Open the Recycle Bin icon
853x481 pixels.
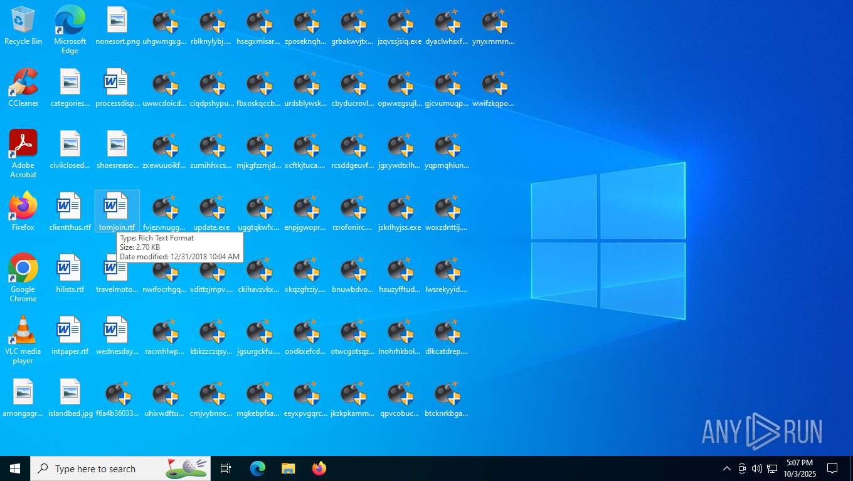(23, 26)
